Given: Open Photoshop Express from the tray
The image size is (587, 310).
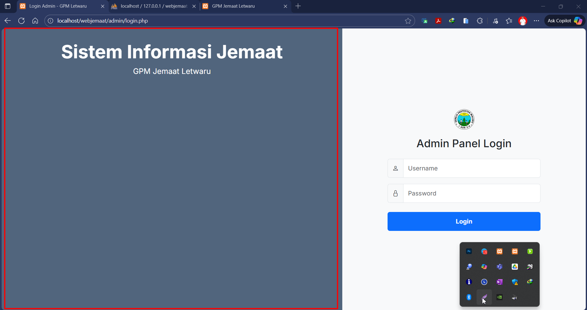Looking at the screenshot, I should [469, 251].
